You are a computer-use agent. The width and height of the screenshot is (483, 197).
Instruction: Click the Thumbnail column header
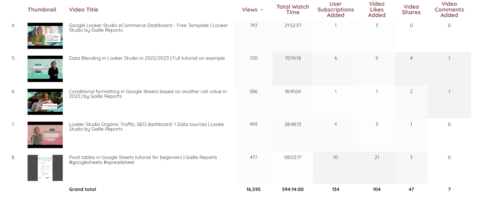pyautogui.click(x=42, y=10)
